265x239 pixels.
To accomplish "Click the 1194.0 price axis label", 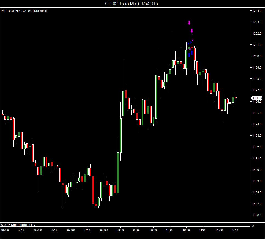I will point(257,124).
